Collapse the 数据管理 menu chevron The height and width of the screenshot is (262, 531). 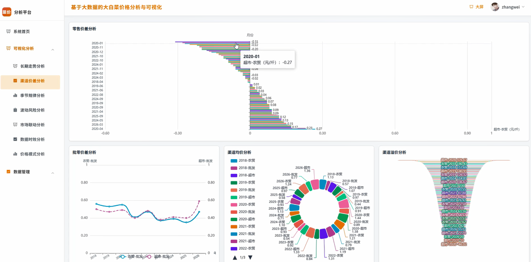coord(53,173)
